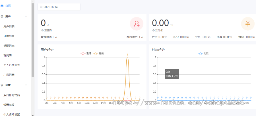Click the orange yen currency icon
This screenshot has width=256, height=116.
click(248, 24)
